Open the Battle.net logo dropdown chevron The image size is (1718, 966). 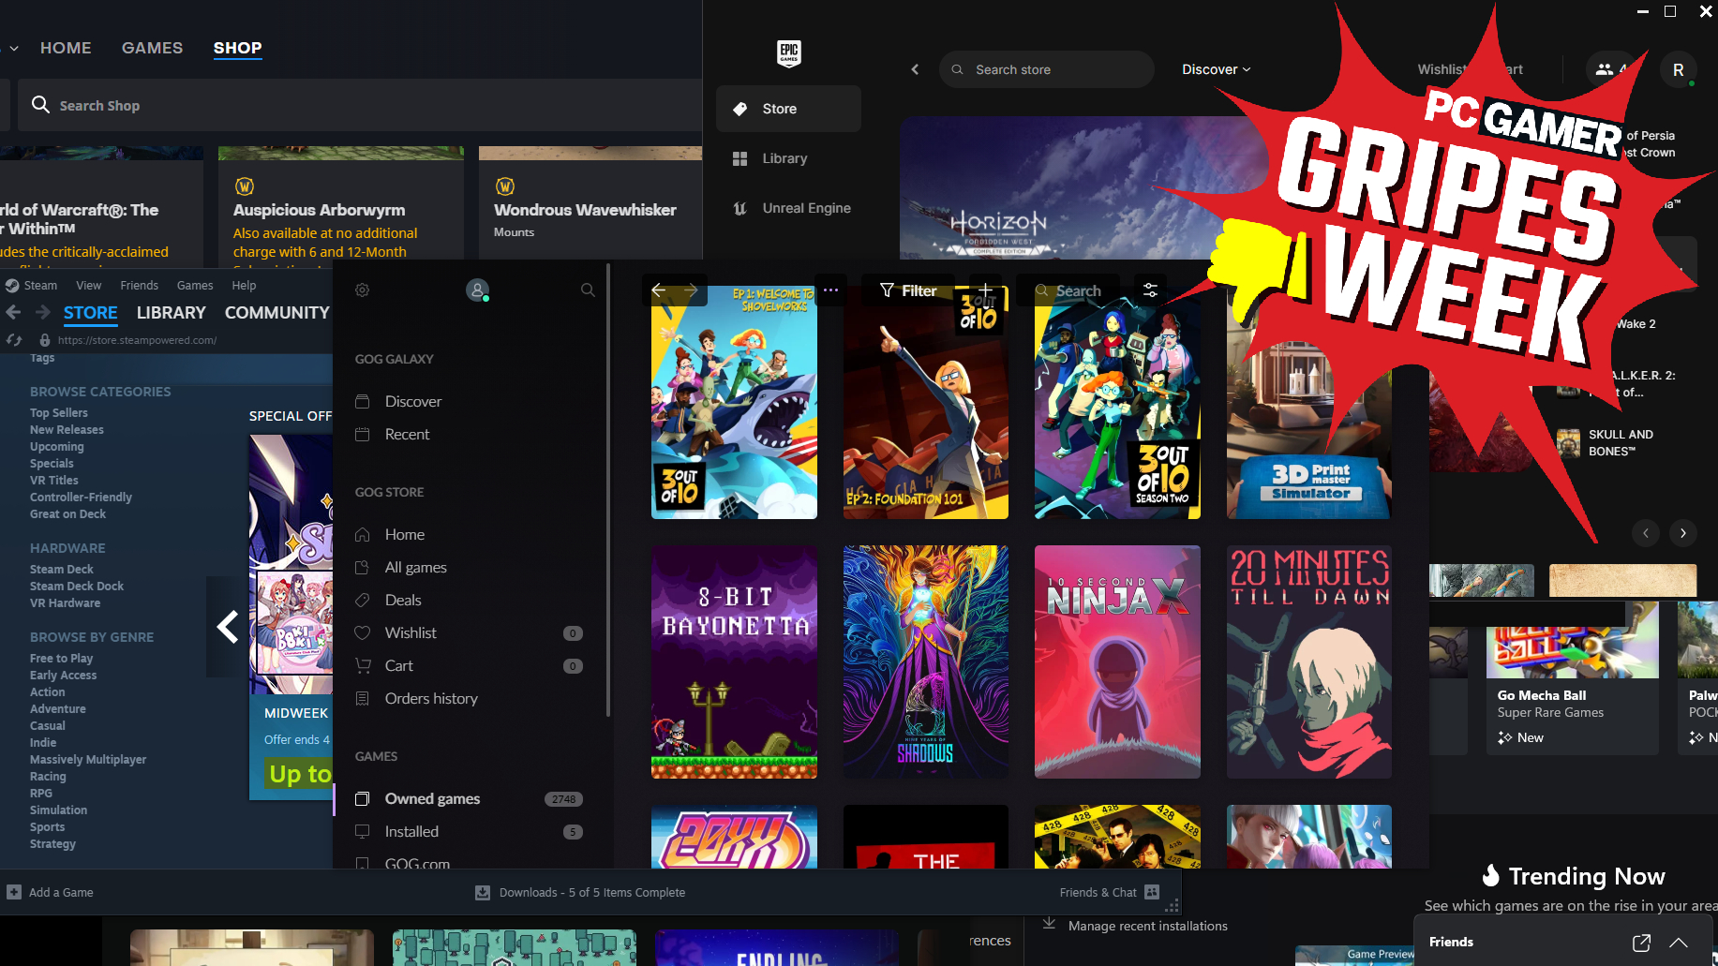pyautogui.click(x=15, y=48)
